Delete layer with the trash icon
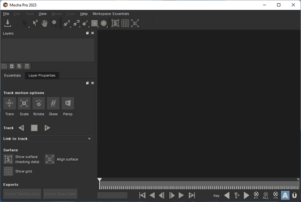 point(27,66)
